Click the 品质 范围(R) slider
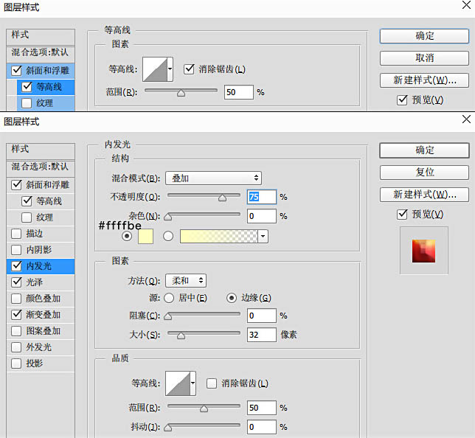Image resolution: width=475 pixels, height=438 pixels. [204, 407]
